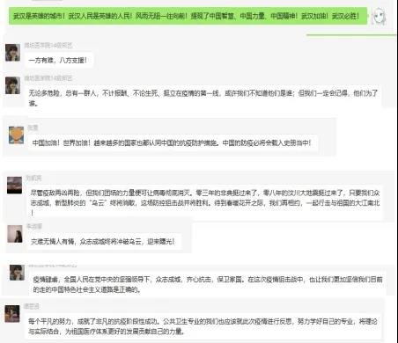Click sender name above '中国加油' message
The image size is (398, 343).
33,128
